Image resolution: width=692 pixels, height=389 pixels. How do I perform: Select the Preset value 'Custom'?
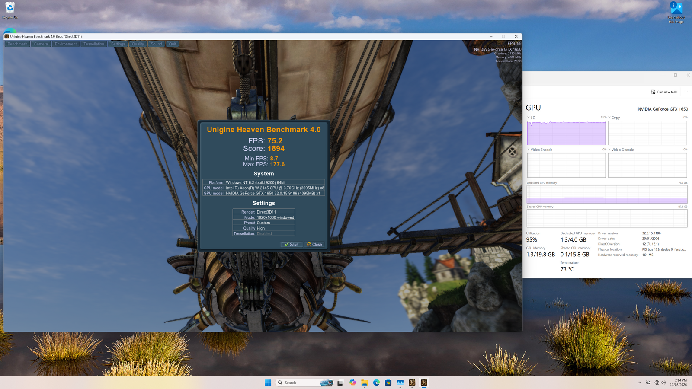[x=263, y=223]
